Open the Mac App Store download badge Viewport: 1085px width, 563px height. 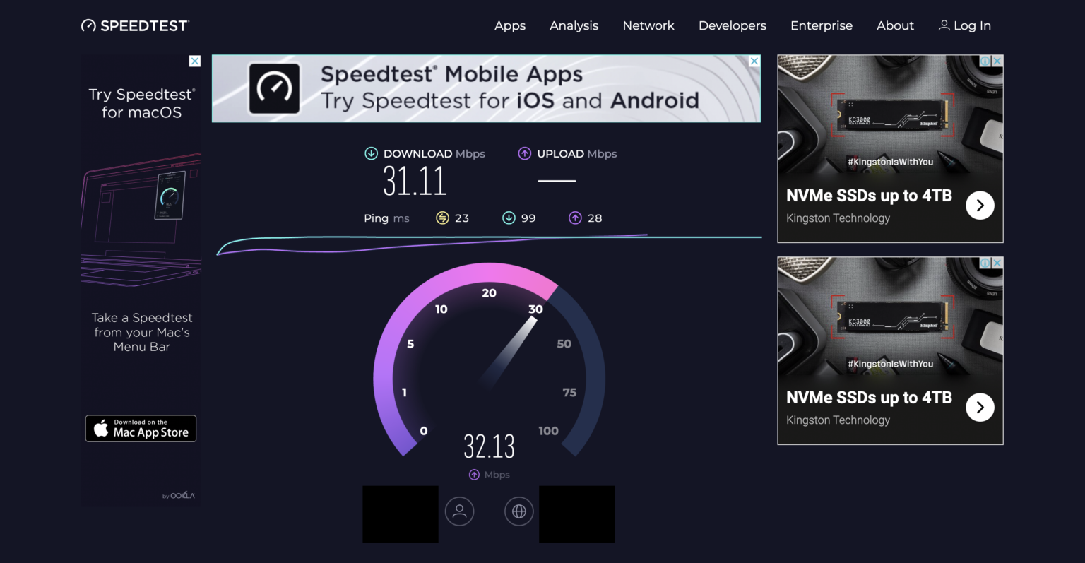coord(141,428)
